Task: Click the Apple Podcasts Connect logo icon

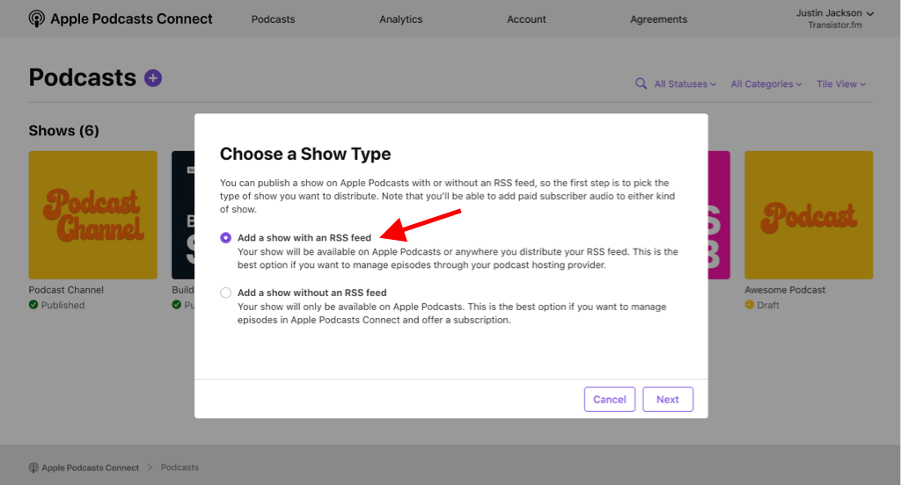Action: coord(37,18)
